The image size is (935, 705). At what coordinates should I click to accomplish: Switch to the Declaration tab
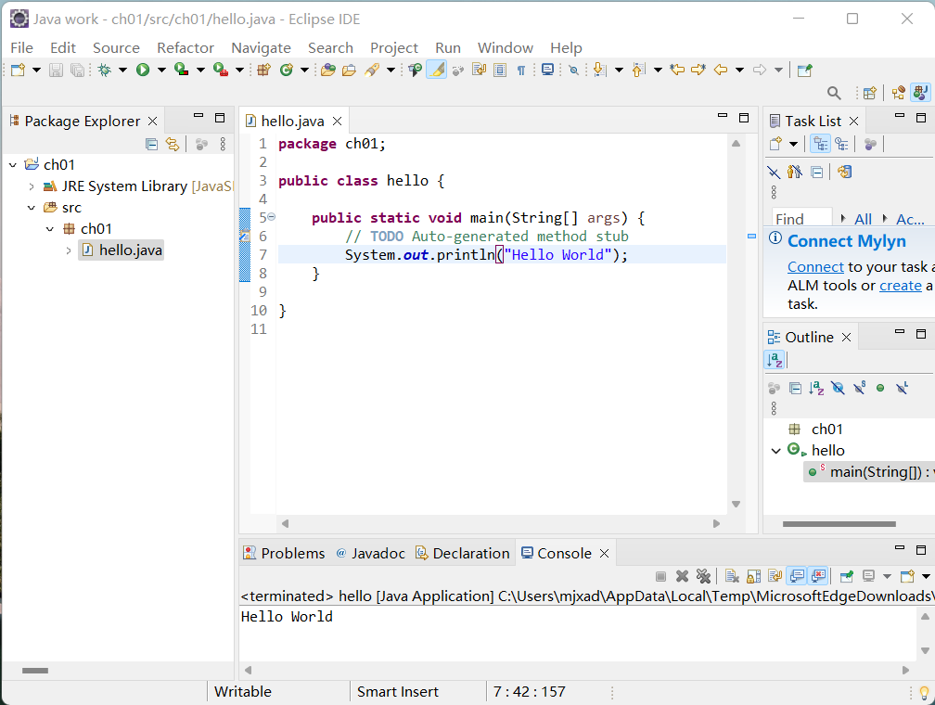463,554
